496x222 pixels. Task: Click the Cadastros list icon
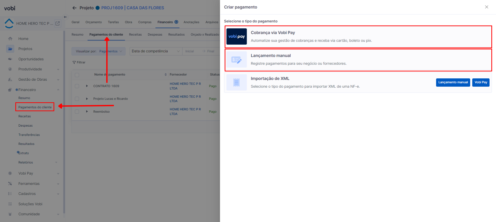[x=10, y=194]
